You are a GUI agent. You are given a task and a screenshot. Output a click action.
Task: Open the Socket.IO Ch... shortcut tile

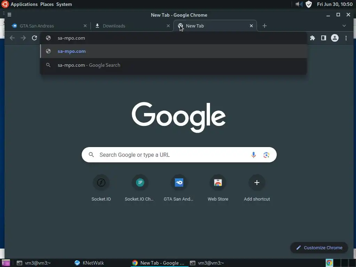click(140, 188)
